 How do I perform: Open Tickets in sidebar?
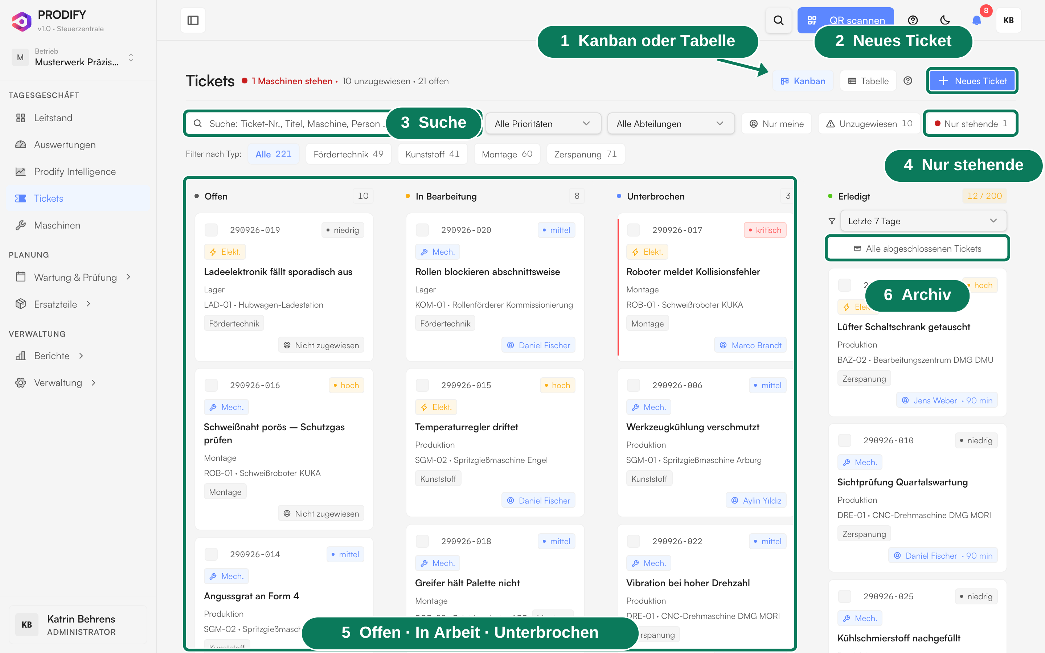[x=78, y=198]
